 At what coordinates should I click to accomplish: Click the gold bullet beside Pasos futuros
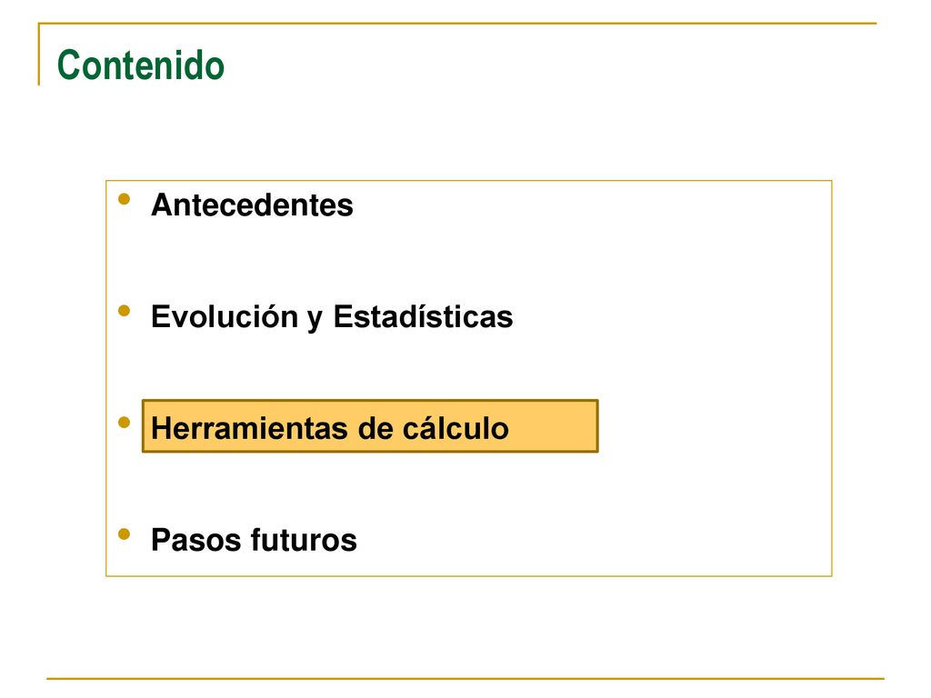pyautogui.click(x=124, y=533)
